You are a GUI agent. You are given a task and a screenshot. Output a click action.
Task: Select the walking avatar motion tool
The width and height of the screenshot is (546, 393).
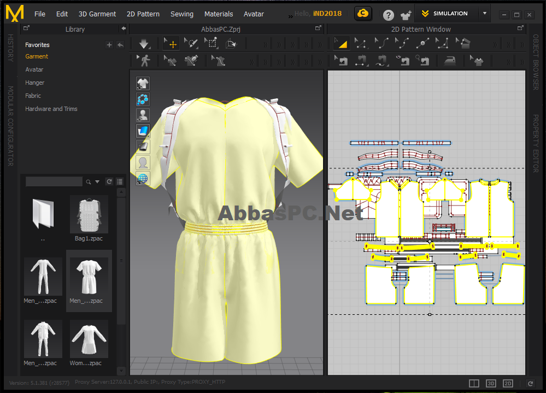143,61
